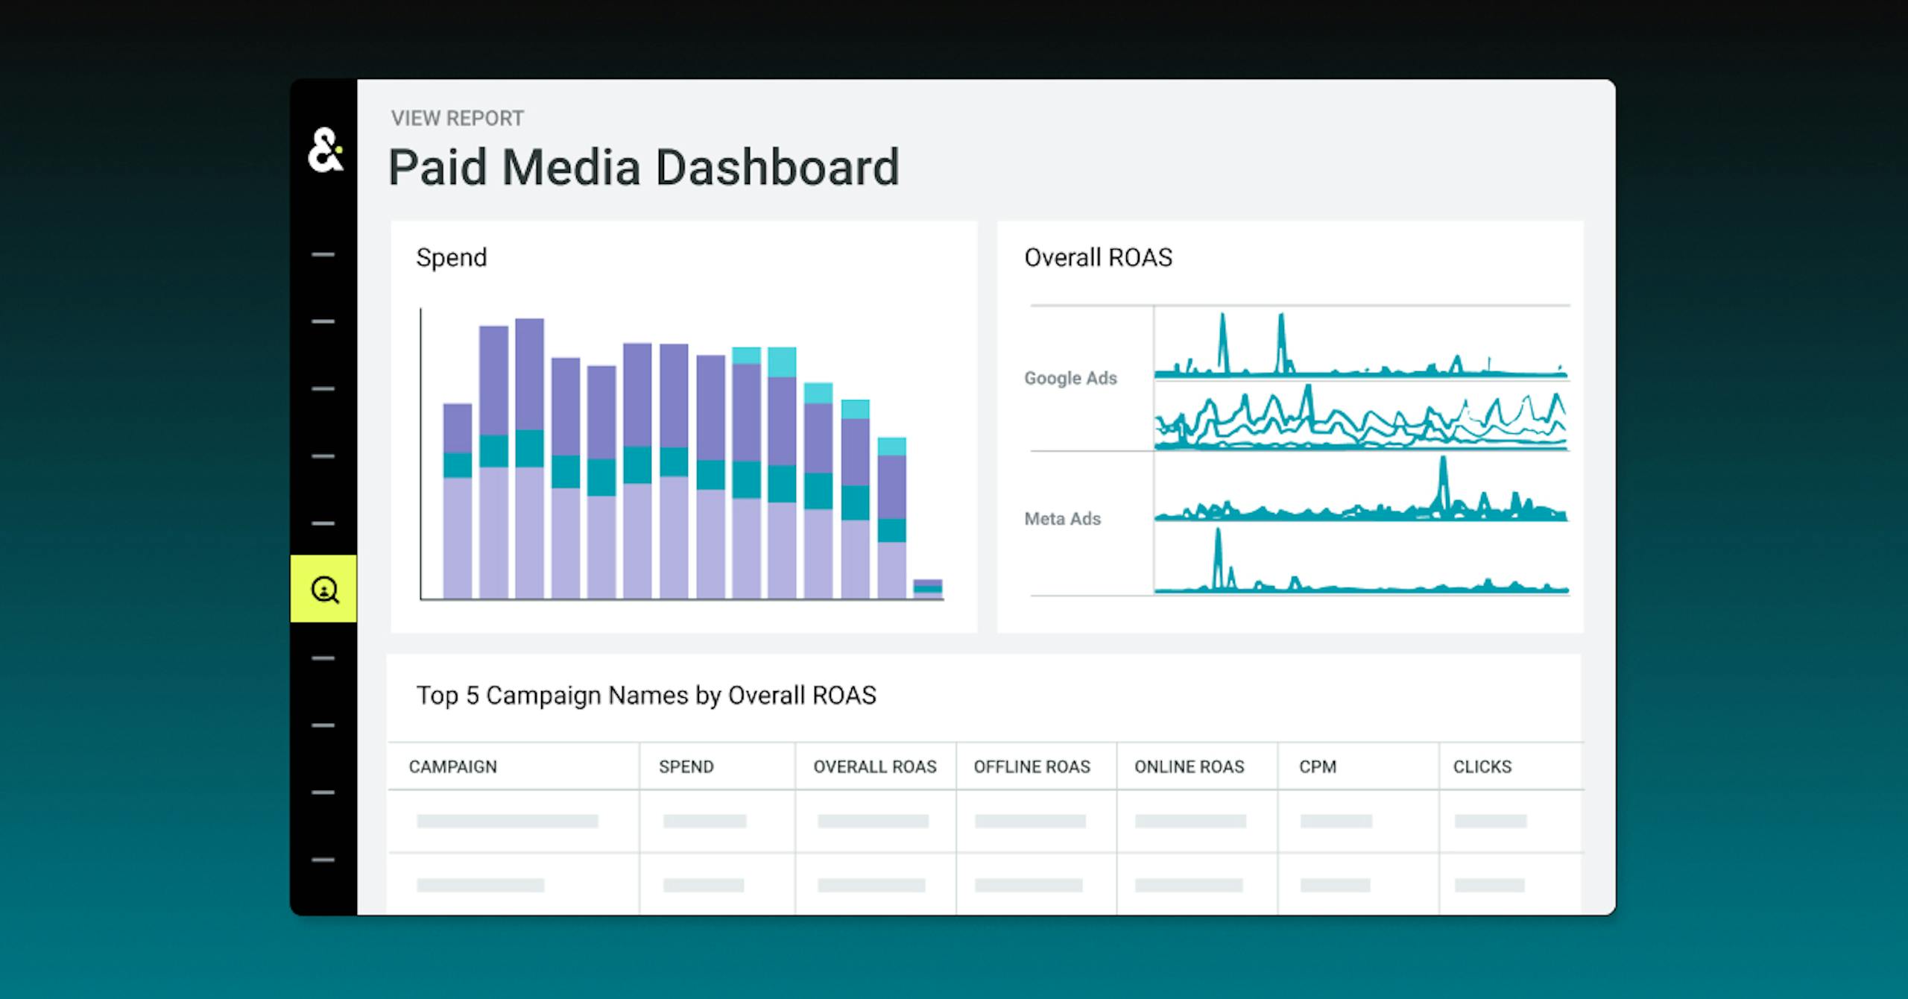Click the Paid Media Dashboard title

click(643, 167)
